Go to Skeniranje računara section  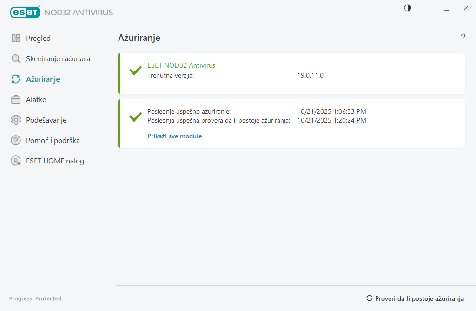[x=58, y=59]
